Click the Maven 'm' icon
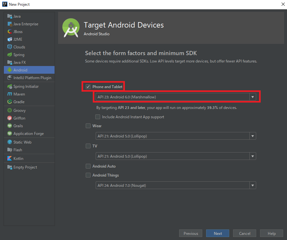Viewport: 287px width, 240px height. [x=10, y=94]
